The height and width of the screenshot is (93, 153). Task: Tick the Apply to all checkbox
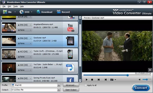[x=85, y=85]
